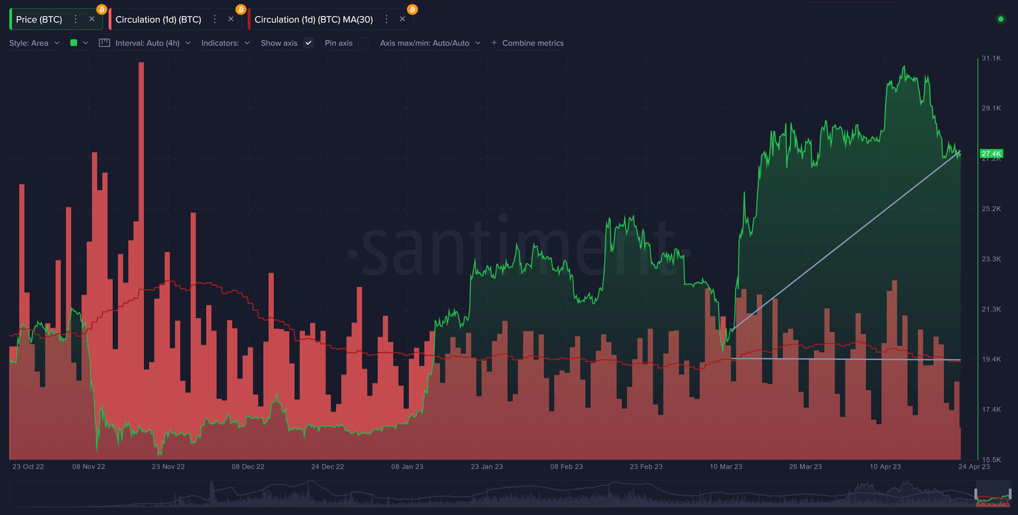Image resolution: width=1018 pixels, height=515 pixels.
Task: Disable the Show axis checkbox
Action: pyautogui.click(x=308, y=42)
